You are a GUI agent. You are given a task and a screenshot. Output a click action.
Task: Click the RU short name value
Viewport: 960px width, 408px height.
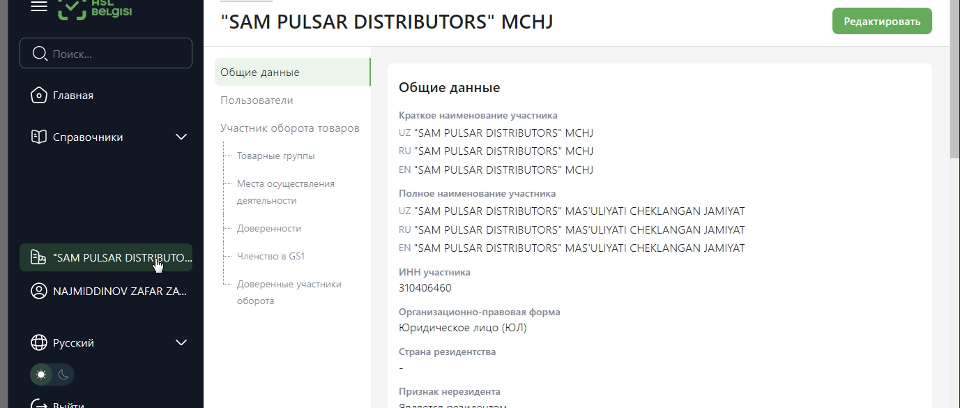coord(503,151)
